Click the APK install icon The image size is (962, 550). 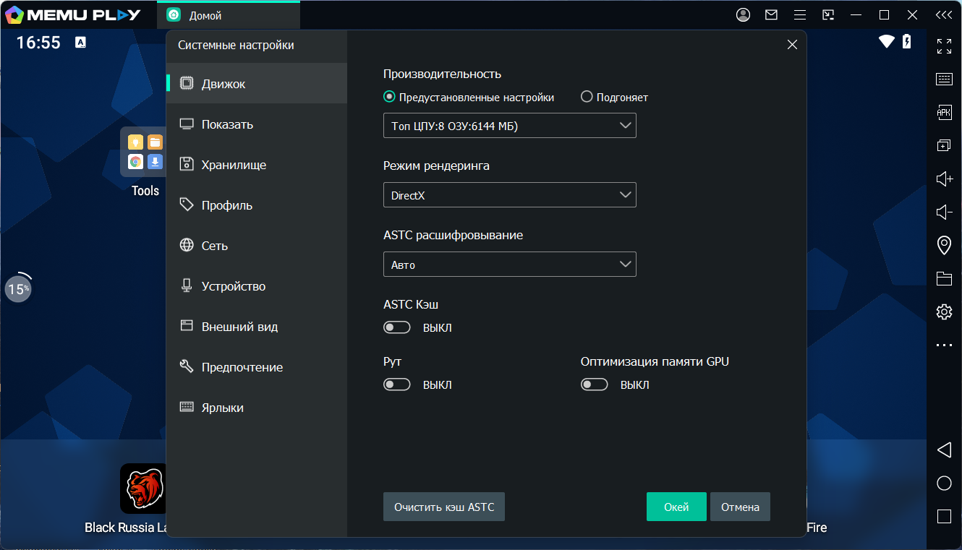944,112
